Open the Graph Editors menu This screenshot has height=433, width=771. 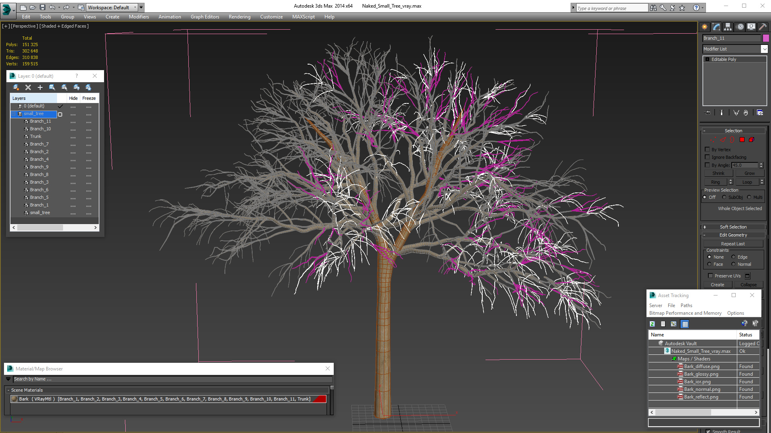pos(205,17)
